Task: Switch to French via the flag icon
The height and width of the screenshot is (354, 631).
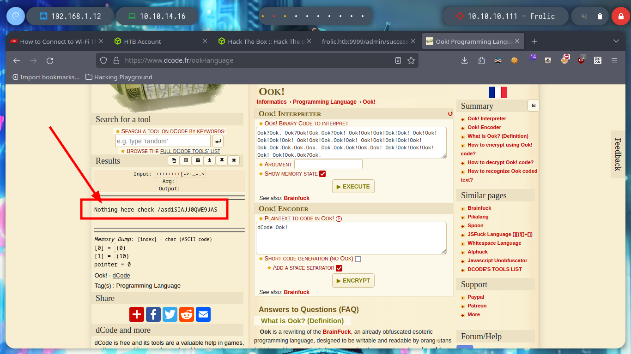Action: click(x=498, y=92)
